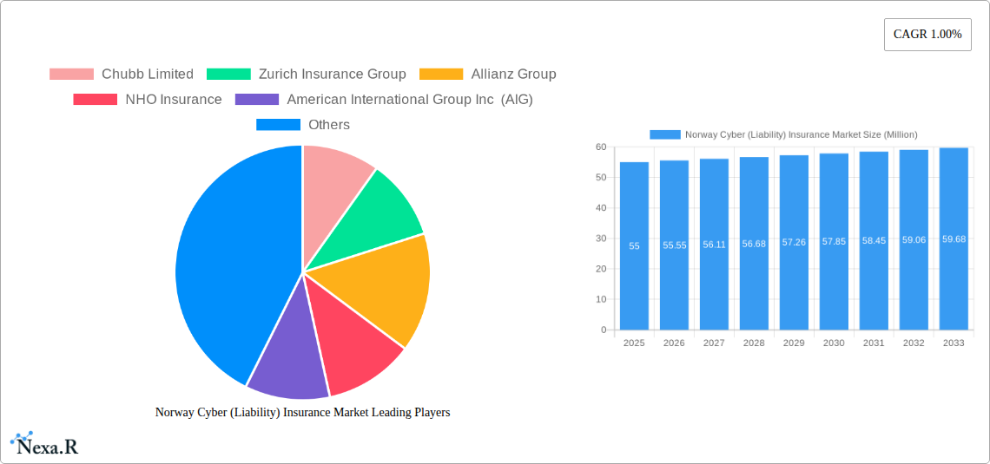Viewport: 990px width, 464px height.
Task: Click the bar chart blue legend swatch
Action: tap(665, 134)
